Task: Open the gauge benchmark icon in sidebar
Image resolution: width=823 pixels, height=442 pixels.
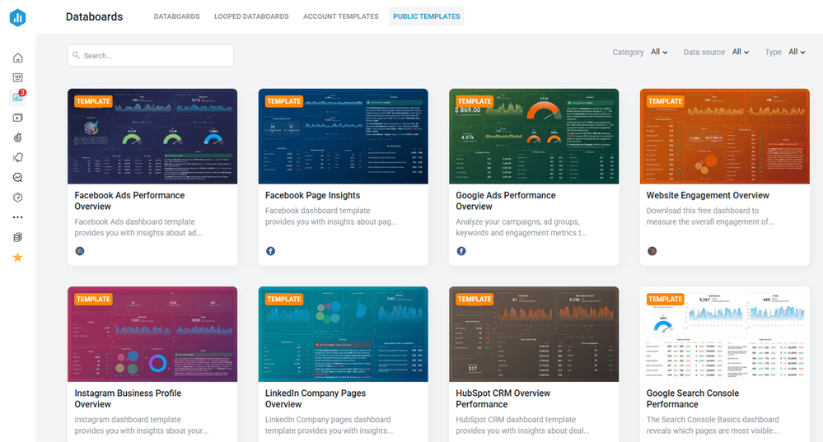Action: coord(18,198)
